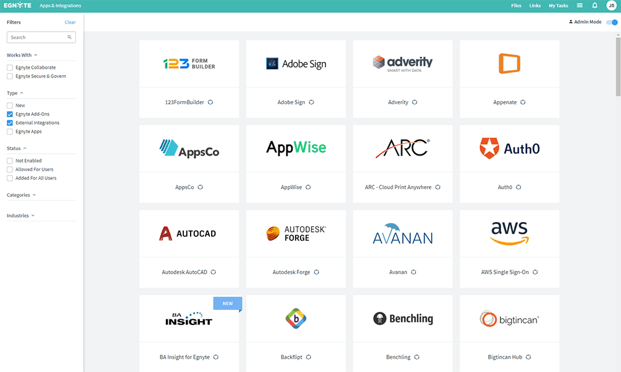The height and width of the screenshot is (372, 621).
Task: Click the status icon next to Adverity
Action: [x=414, y=102]
